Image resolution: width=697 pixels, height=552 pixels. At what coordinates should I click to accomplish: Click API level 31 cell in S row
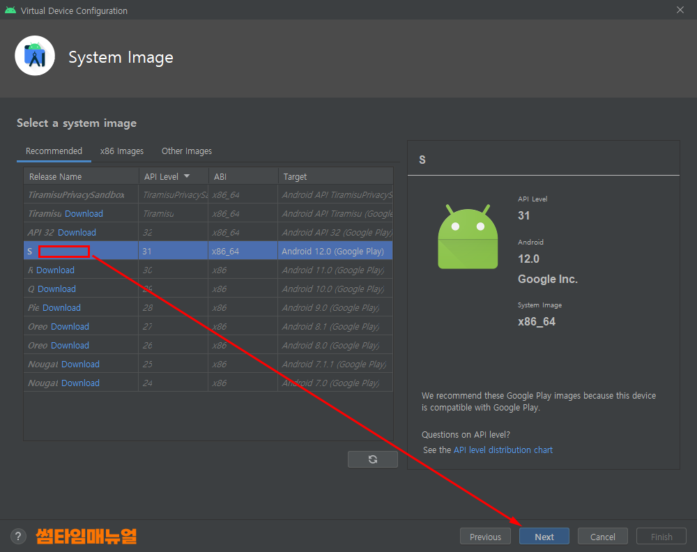click(x=174, y=251)
